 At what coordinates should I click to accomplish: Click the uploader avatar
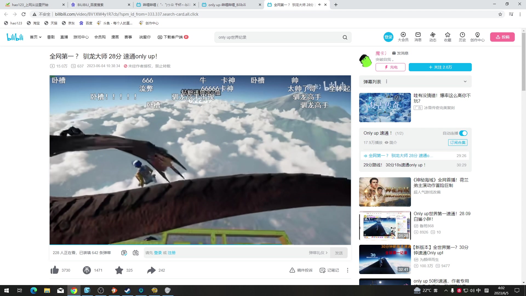(x=365, y=61)
